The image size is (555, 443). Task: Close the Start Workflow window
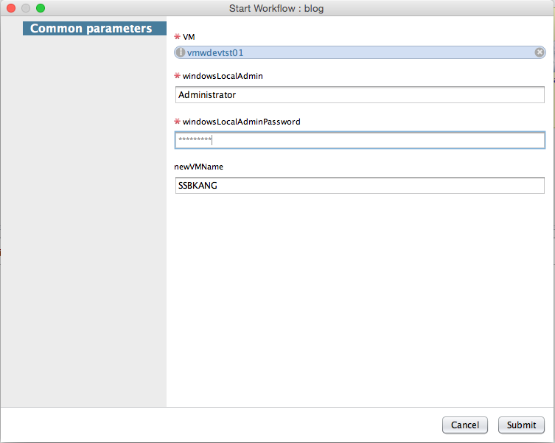pyautogui.click(x=11, y=8)
